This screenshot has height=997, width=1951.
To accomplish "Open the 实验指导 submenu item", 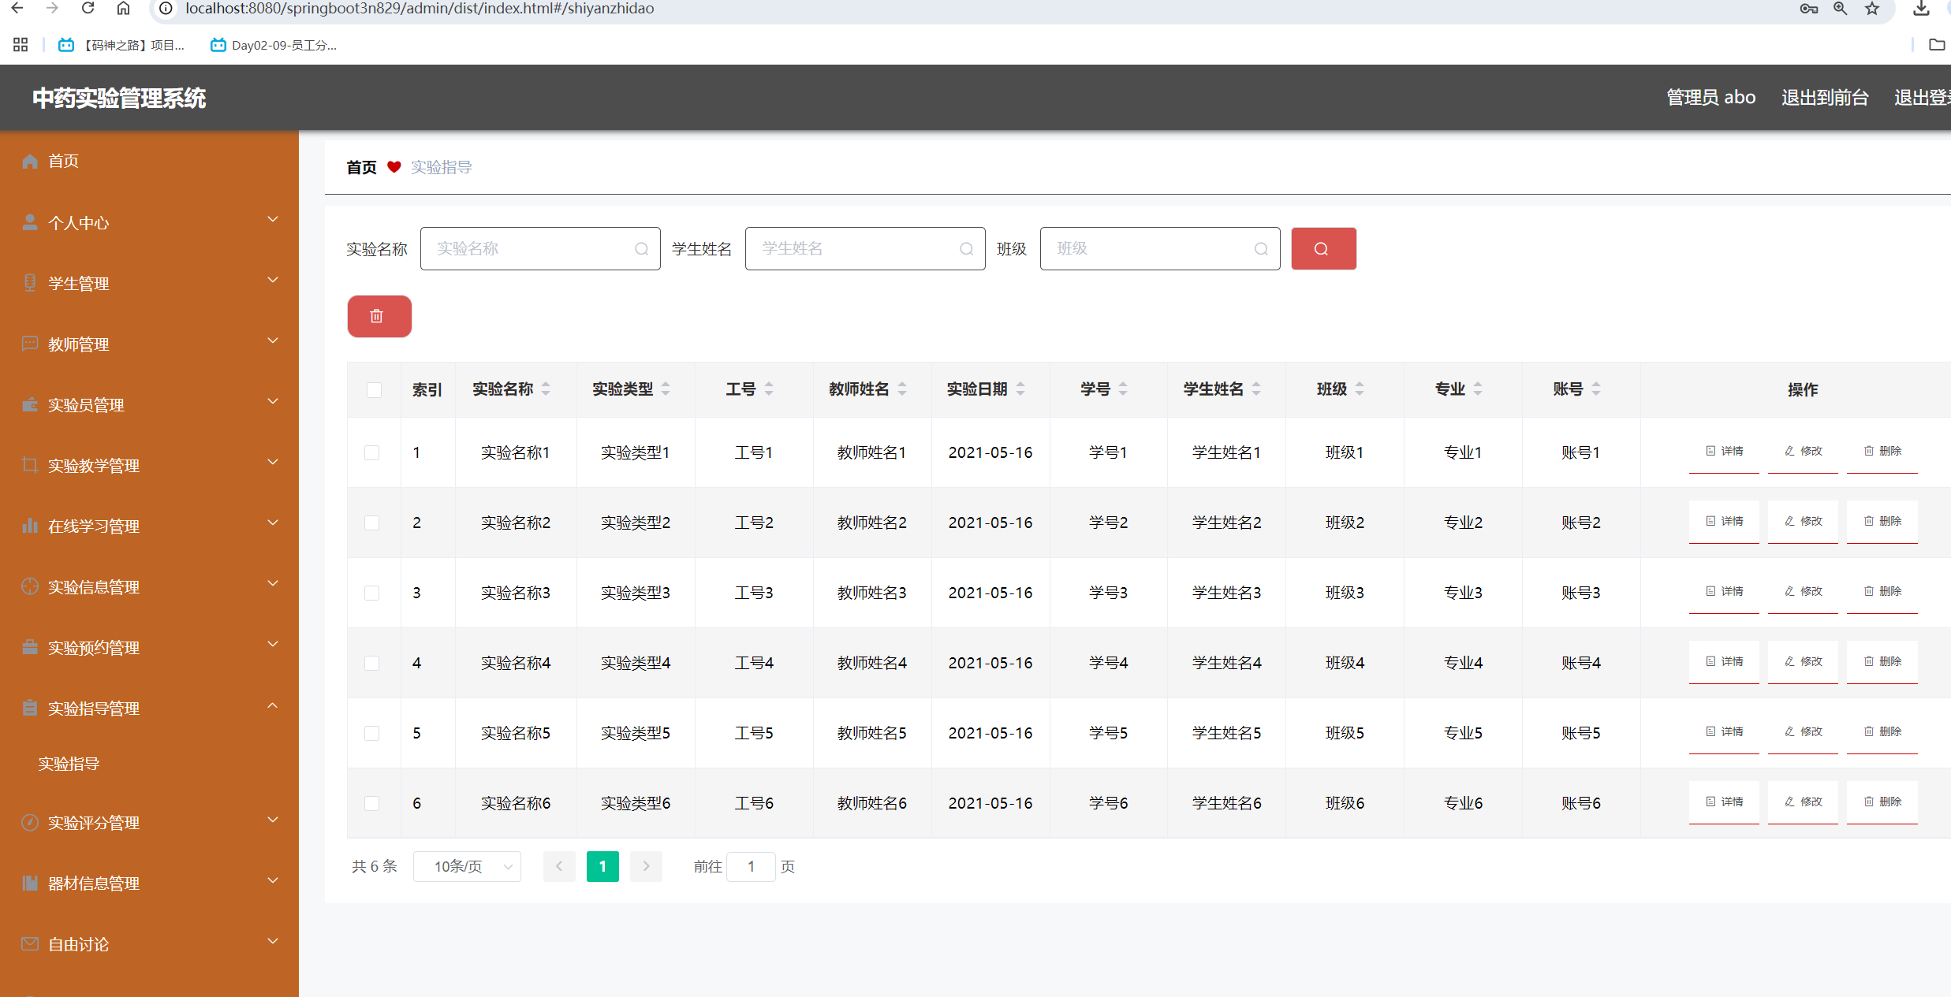I will point(69,763).
